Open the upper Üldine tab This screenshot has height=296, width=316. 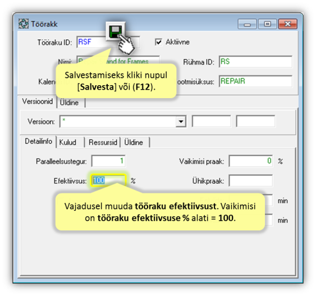[x=70, y=103]
